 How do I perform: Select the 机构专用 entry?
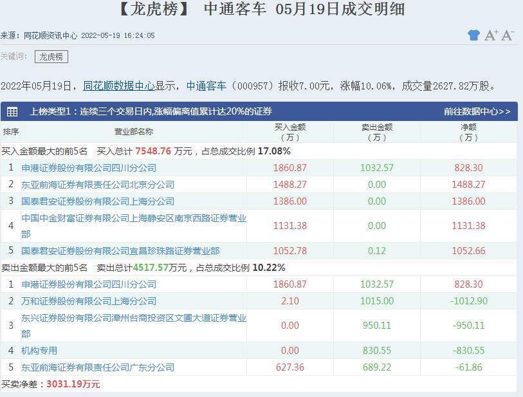coord(39,351)
